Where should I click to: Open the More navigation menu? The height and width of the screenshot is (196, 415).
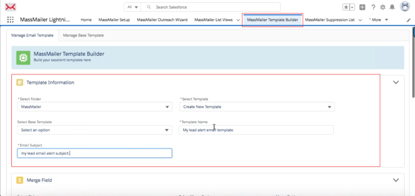(x=379, y=20)
